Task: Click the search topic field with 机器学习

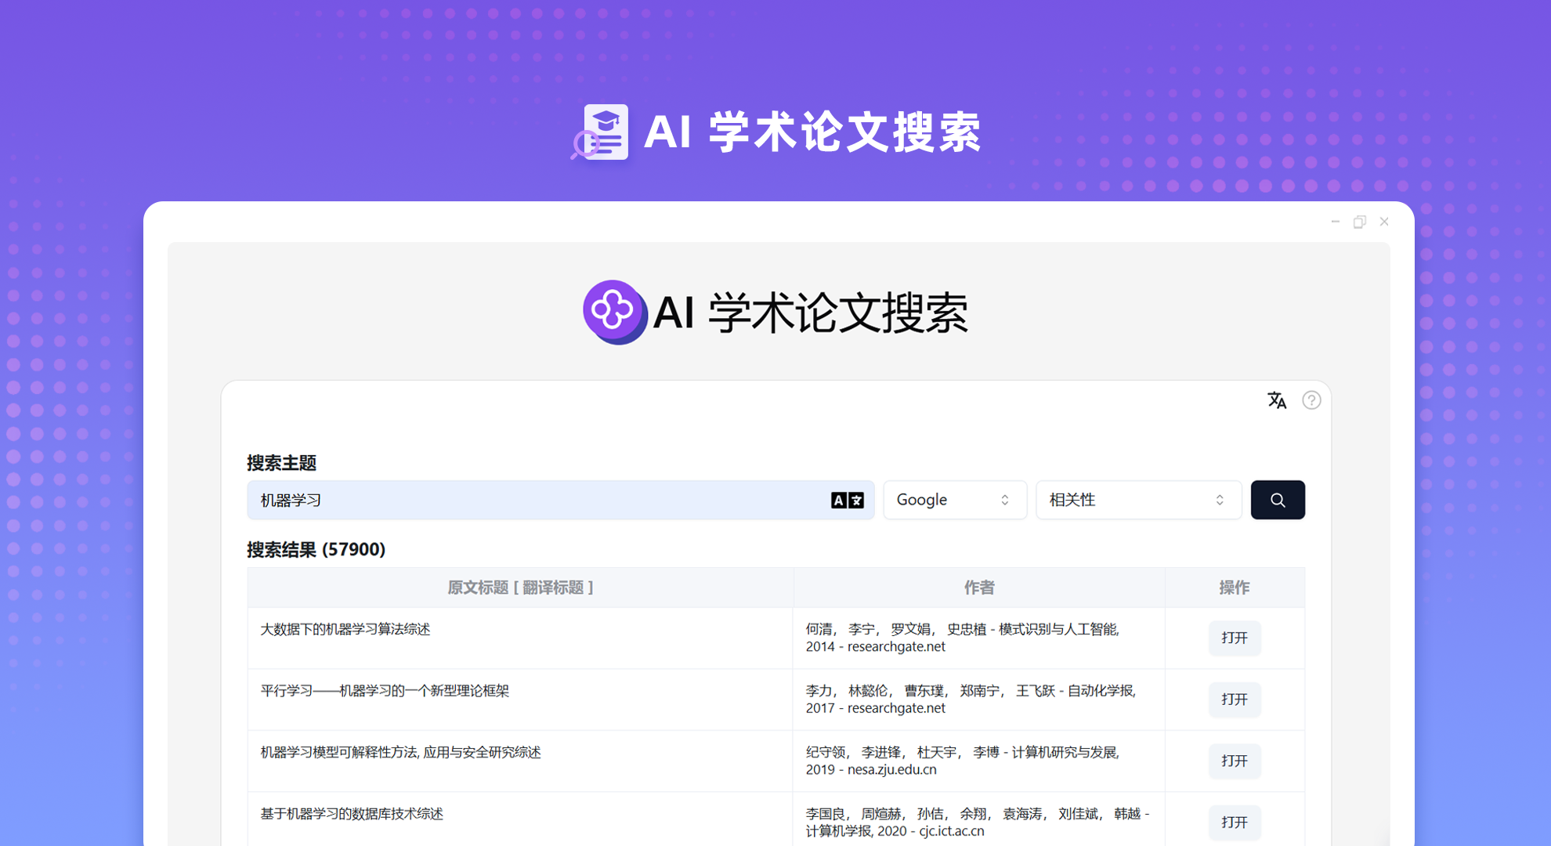Action: click(560, 500)
